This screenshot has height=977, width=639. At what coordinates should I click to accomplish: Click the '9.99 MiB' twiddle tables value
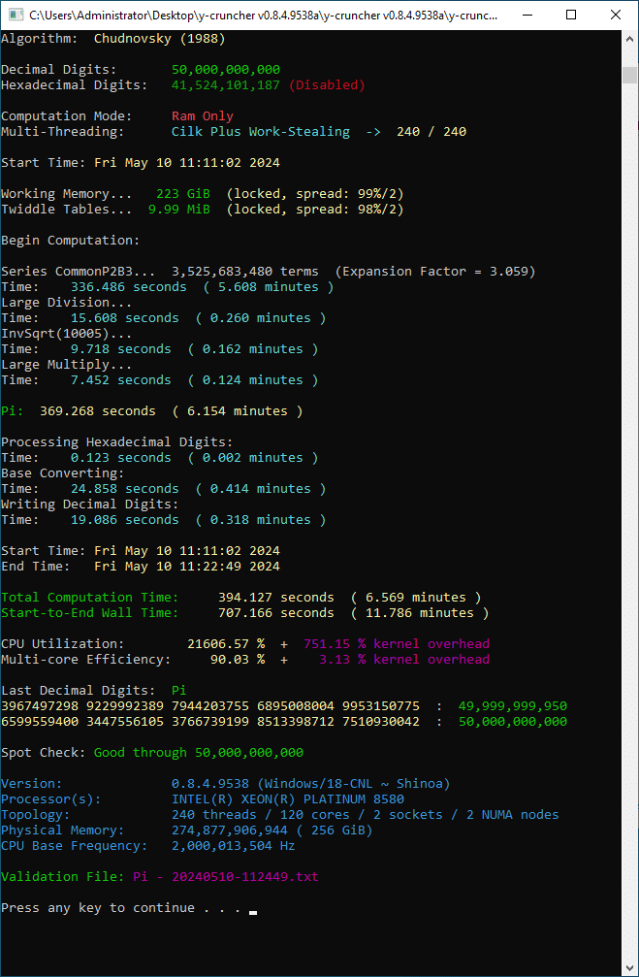[179, 210]
